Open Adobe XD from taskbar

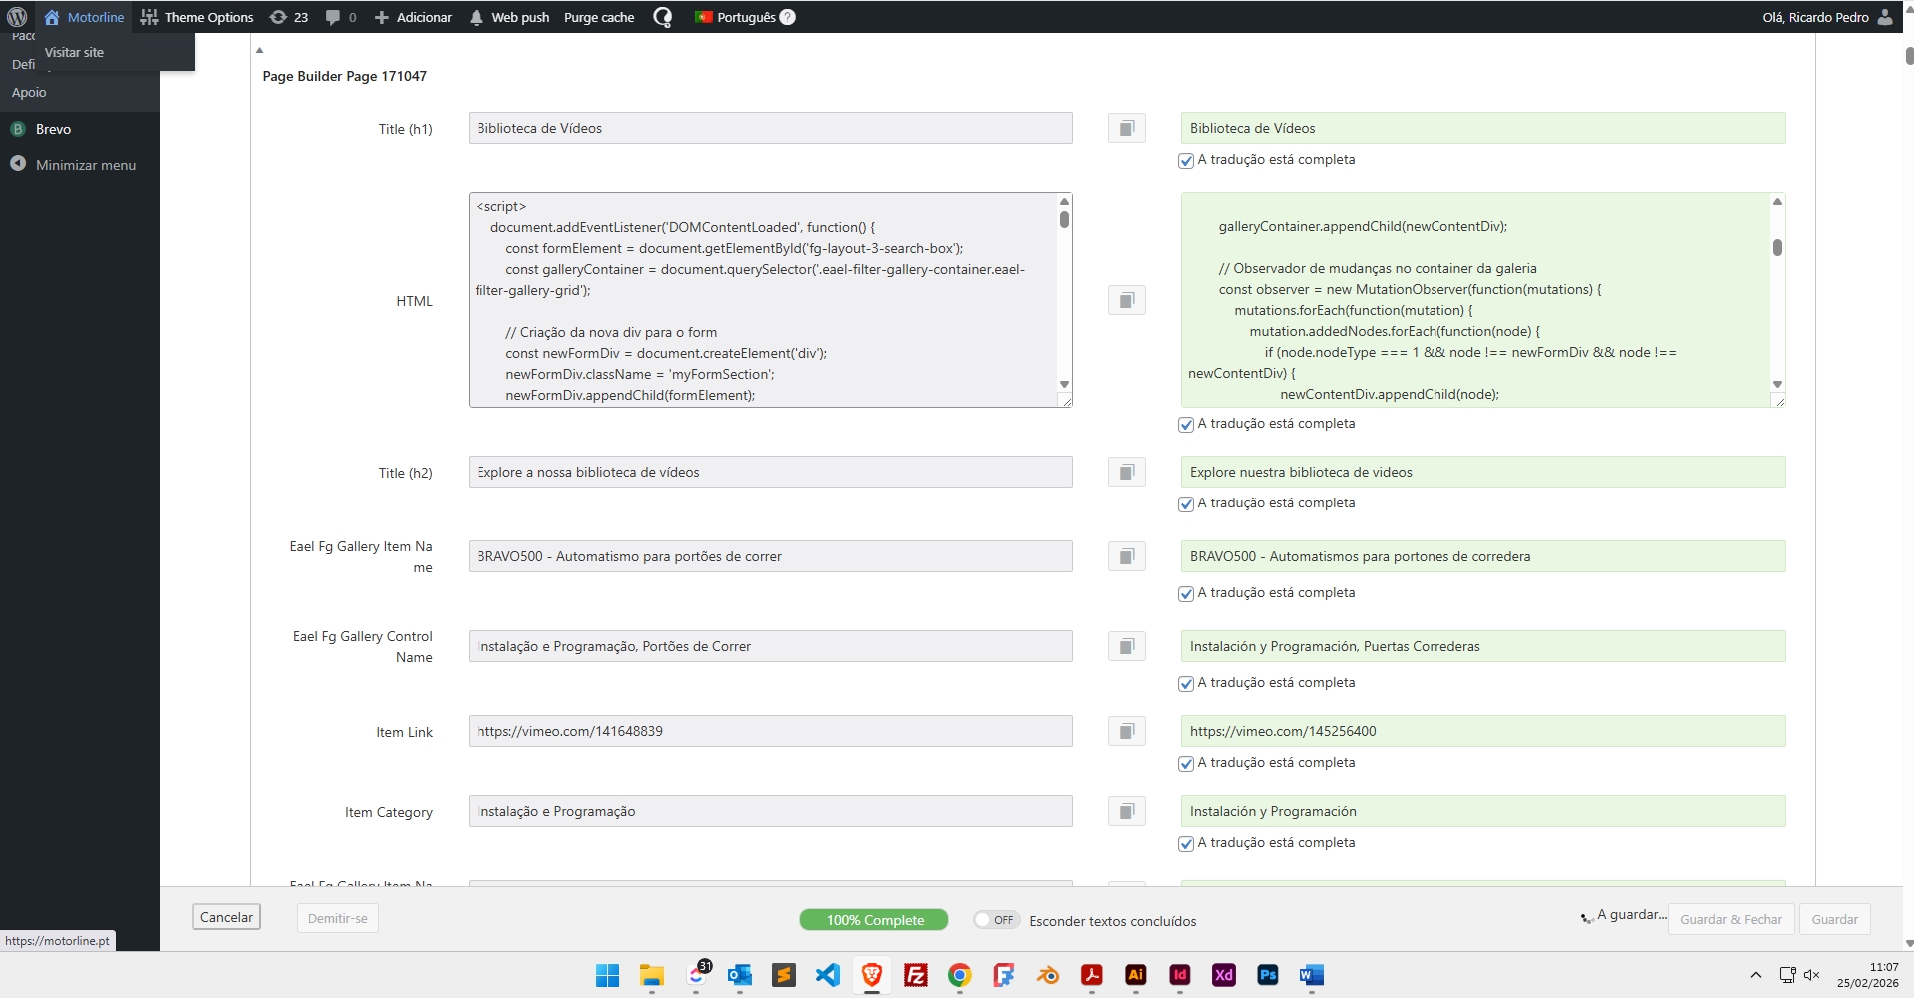pos(1224,975)
